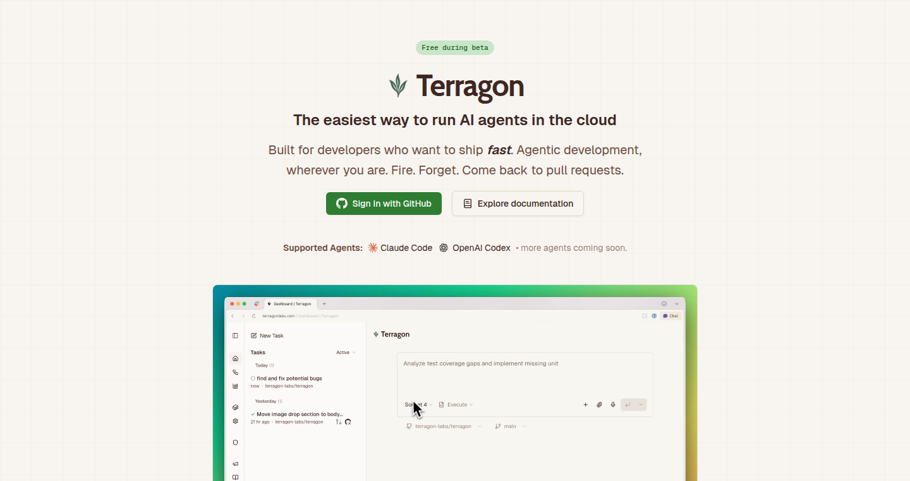910x481 pixels.
Task: Open the Sonnet 4 model dropdown
Action: (x=418, y=405)
